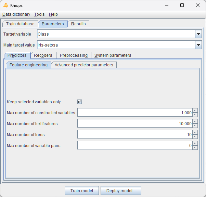Decrease Max number of trees
The width and height of the screenshot is (206, 197).
pos(195,136)
